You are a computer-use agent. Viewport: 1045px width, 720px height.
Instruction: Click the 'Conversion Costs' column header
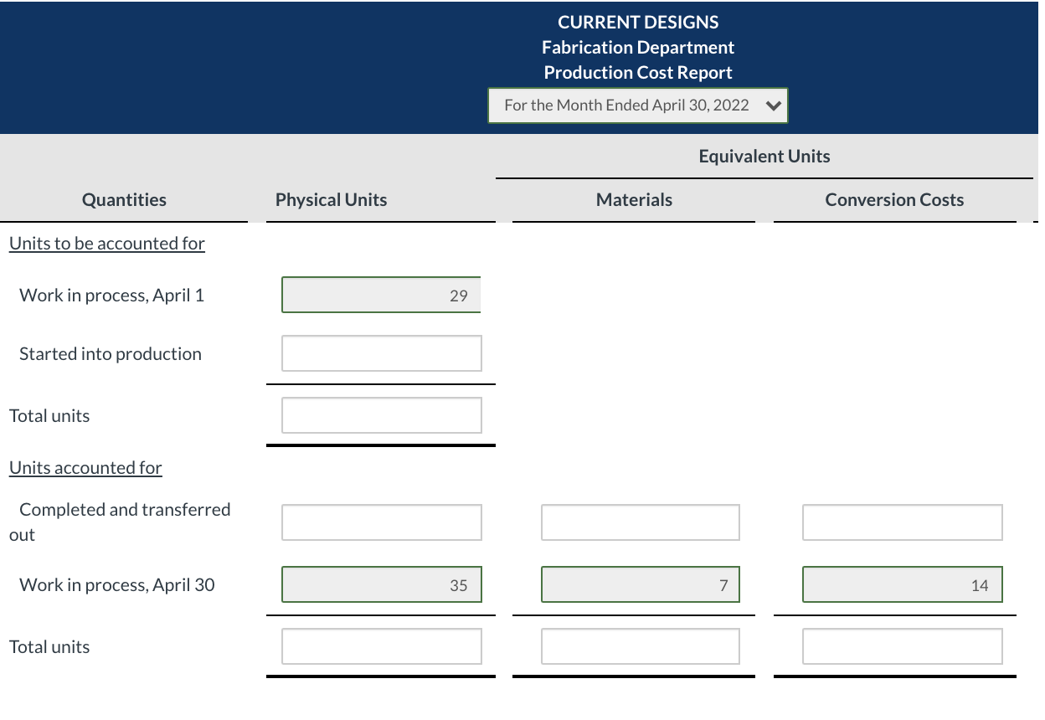coord(894,200)
